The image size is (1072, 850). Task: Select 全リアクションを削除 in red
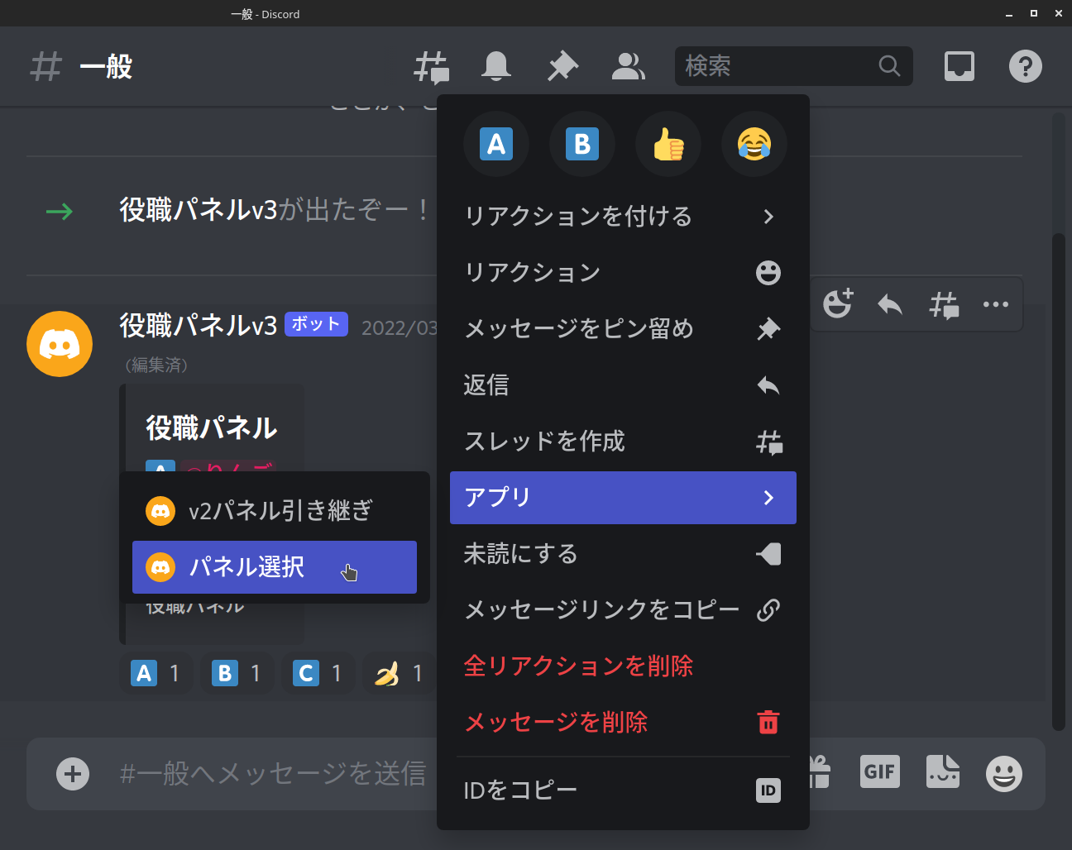coord(623,666)
